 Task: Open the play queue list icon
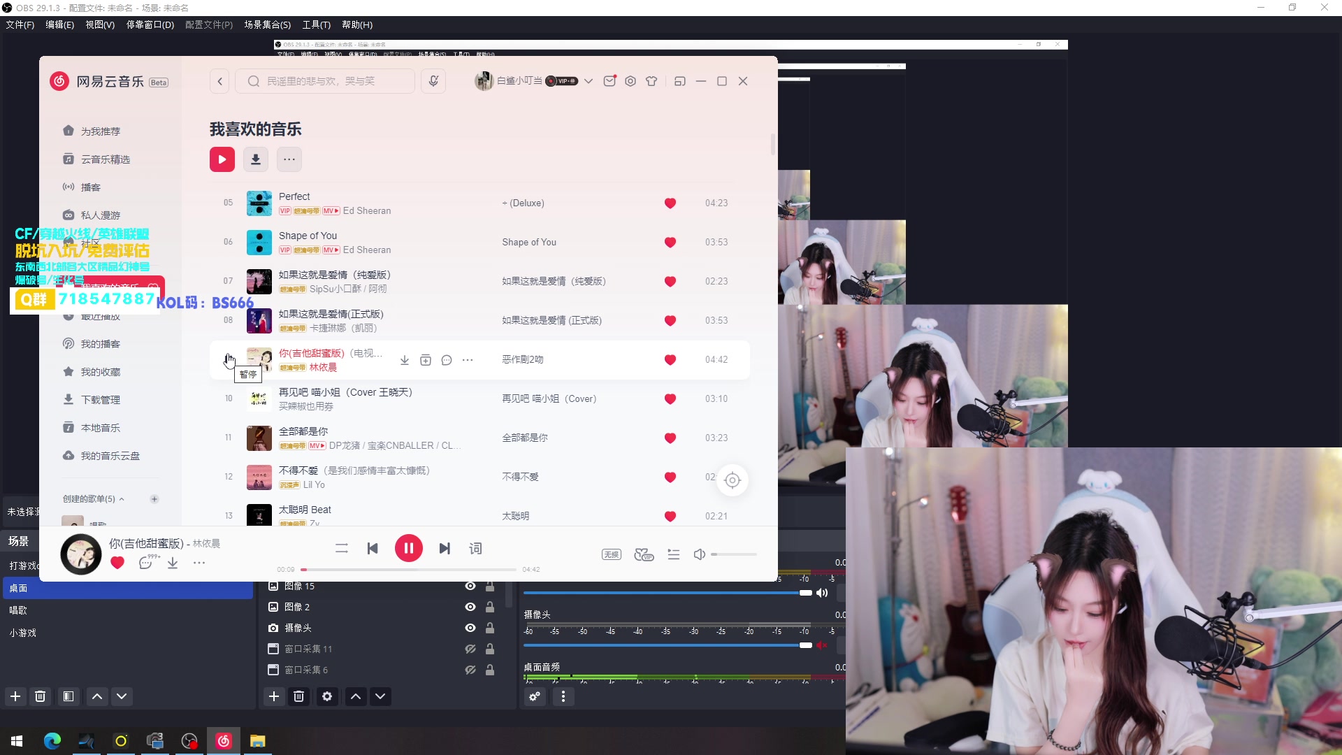(674, 554)
